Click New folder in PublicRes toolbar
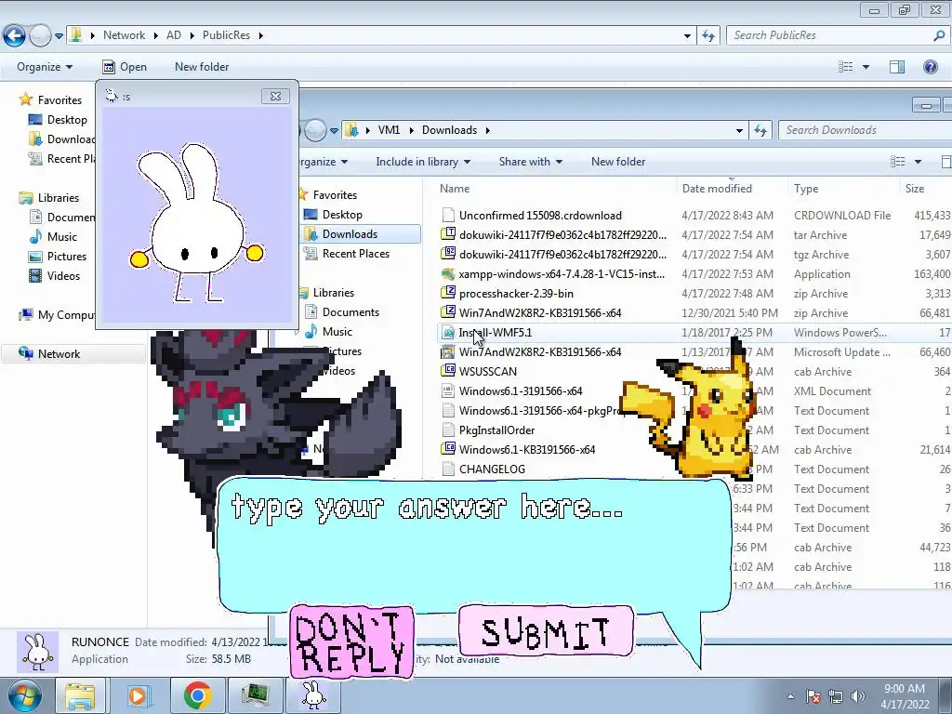Viewport: 952px width, 714px height. point(202,67)
